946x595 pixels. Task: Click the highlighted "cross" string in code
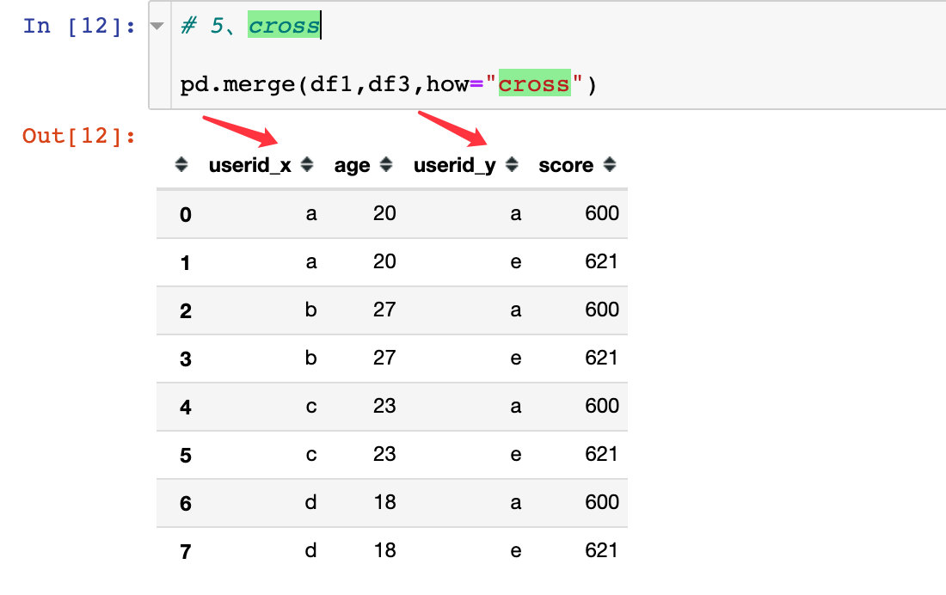click(x=534, y=84)
